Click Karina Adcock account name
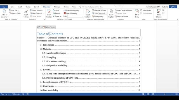The image size is (179, 100). pos(157,7)
